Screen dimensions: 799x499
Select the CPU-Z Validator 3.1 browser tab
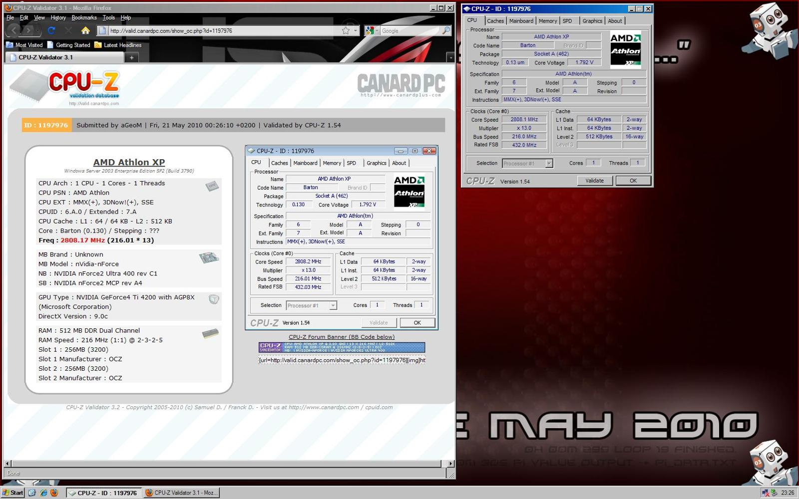[64, 57]
